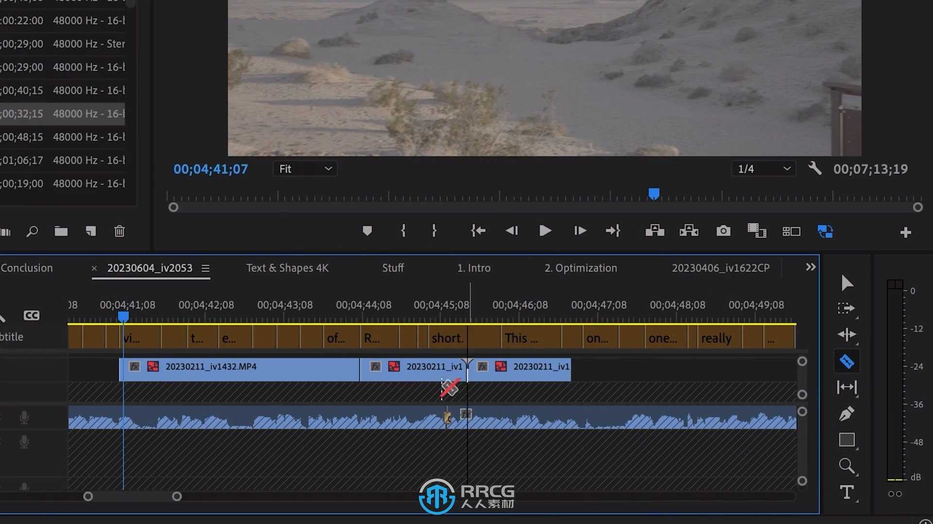933x524 pixels.
Task: Select the Ripple Edit tool
Action: pos(847,334)
